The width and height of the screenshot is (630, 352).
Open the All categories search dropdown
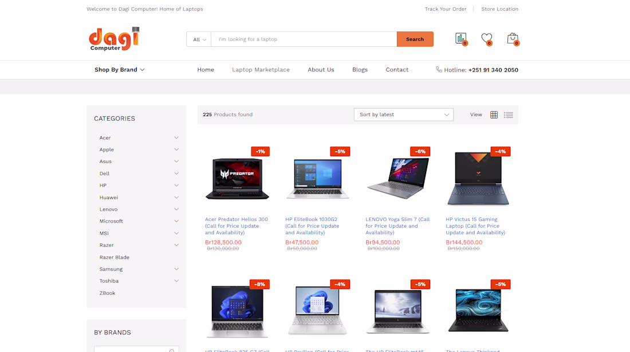click(199, 39)
